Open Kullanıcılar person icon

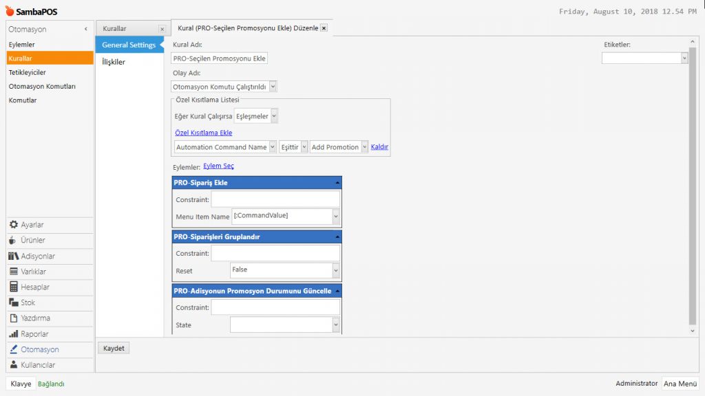point(14,364)
